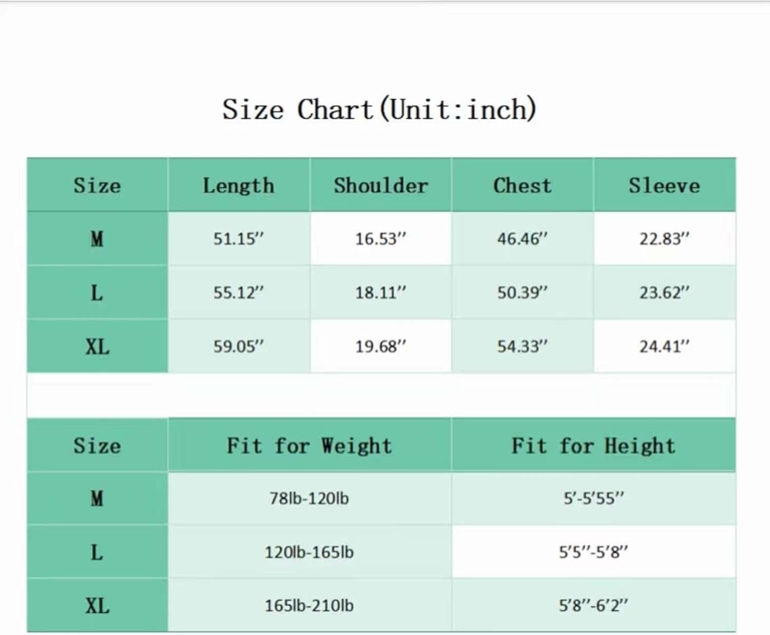770x635 pixels.
Task: Click the 24.41" sleeve cell
Action: 665,346
